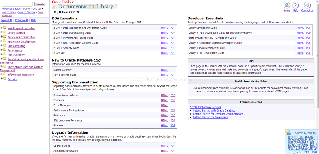Expand the Installing and Upgrading tree node
The height and width of the screenshot is (154, 319).
(x=2, y=28)
